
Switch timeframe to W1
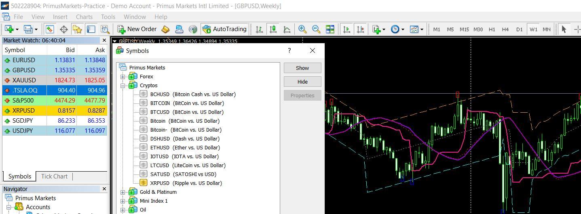pyautogui.click(x=533, y=29)
